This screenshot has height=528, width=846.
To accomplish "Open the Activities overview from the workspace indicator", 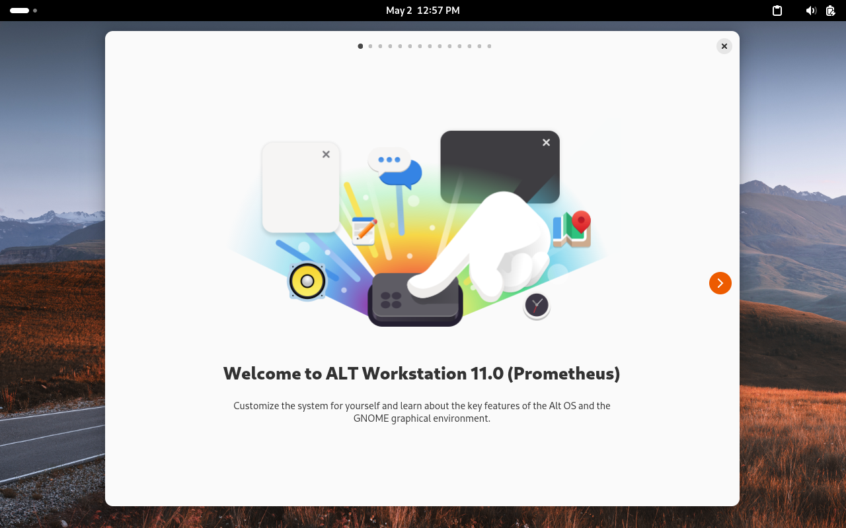I will (23, 11).
